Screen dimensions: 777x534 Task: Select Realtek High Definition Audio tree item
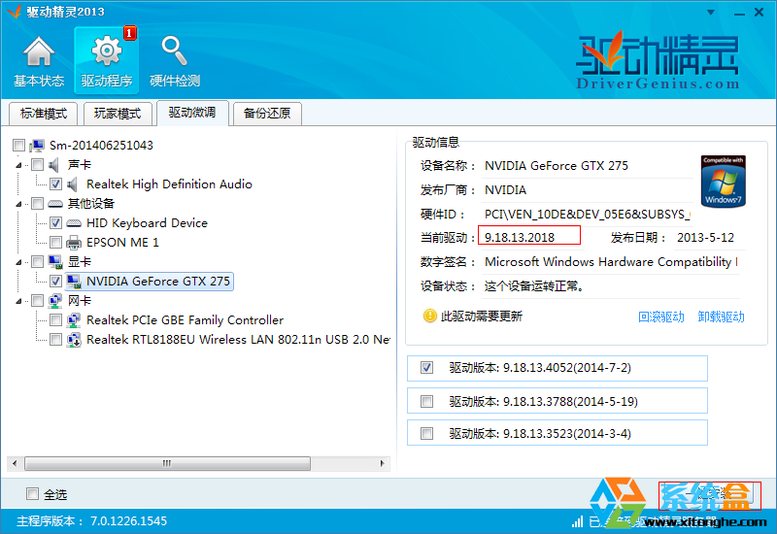point(169,184)
